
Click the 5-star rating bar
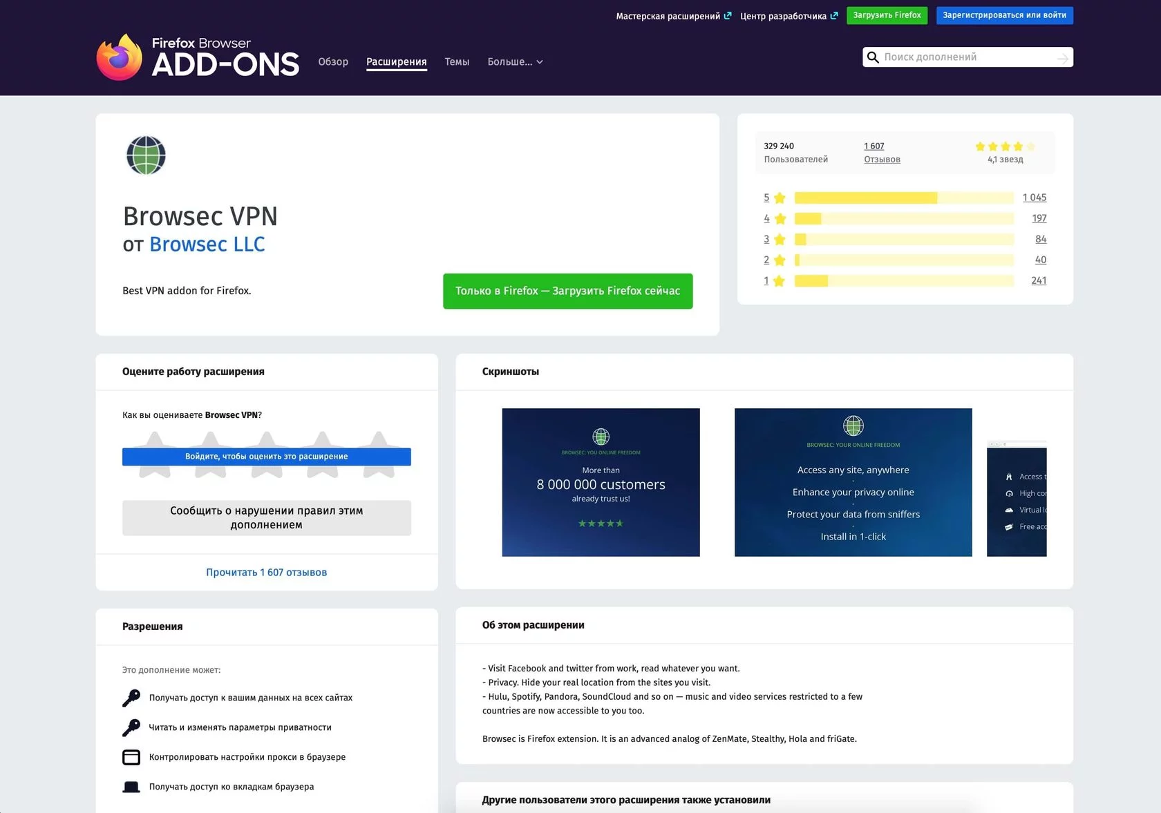tap(904, 198)
